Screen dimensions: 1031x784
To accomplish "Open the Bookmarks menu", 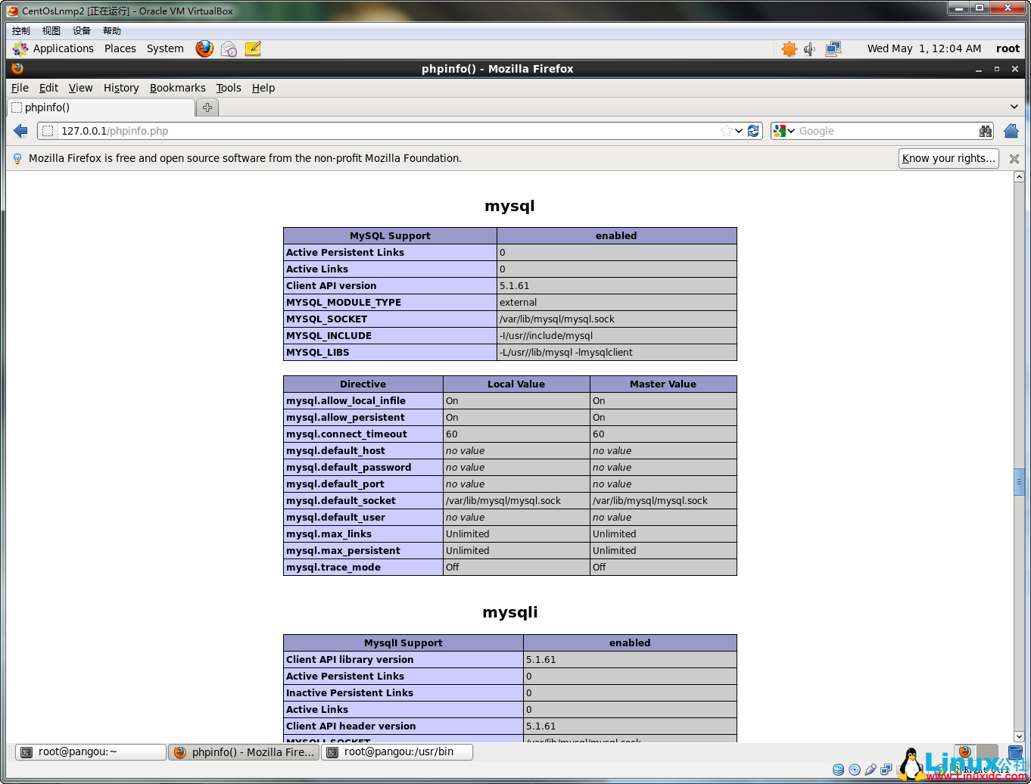I will (x=177, y=88).
